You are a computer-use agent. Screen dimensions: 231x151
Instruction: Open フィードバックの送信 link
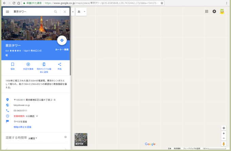pyautogui.click(x=192, y=149)
